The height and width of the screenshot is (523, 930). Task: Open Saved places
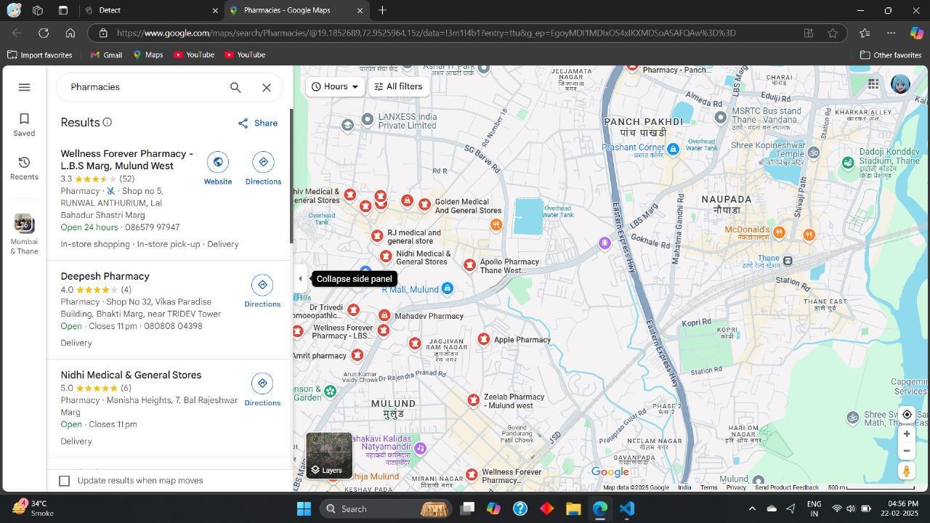(24, 124)
